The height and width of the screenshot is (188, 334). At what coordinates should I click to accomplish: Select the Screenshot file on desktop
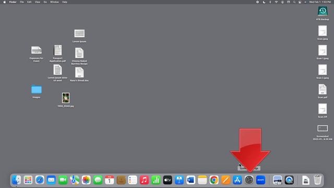323,128
